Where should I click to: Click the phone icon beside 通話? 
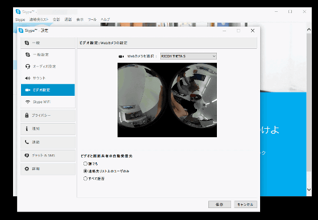pyautogui.click(x=27, y=142)
